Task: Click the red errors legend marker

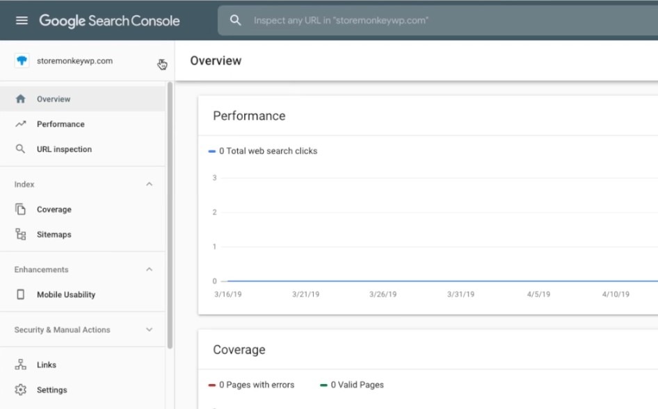Action: [x=212, y=385]
